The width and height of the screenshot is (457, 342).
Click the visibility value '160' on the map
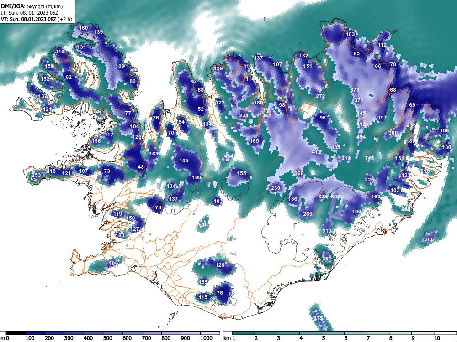(x=83, y=28)
